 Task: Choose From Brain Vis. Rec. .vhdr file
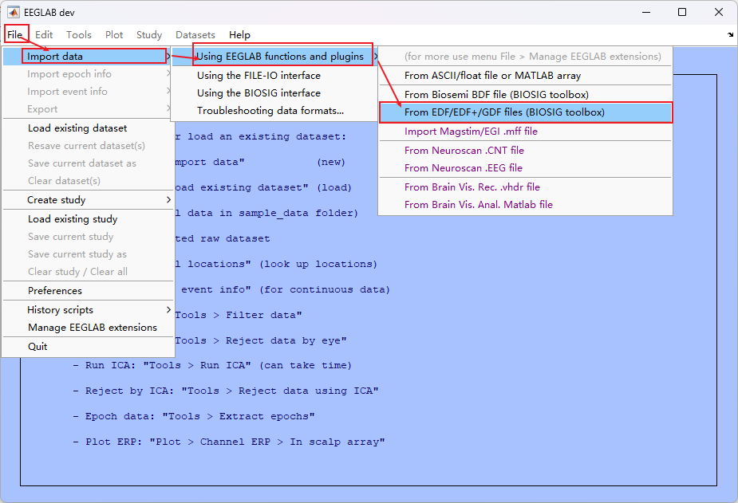click(525, 187)
